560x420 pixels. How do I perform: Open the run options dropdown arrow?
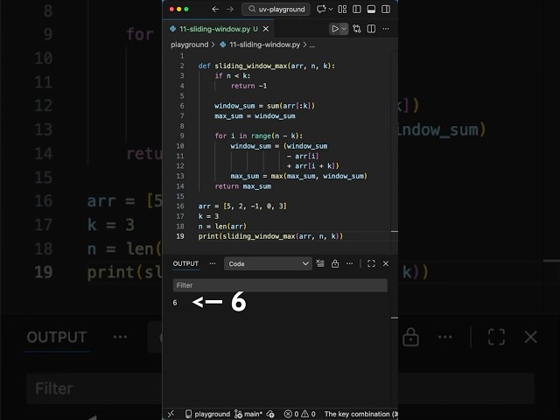click(344, 29)
